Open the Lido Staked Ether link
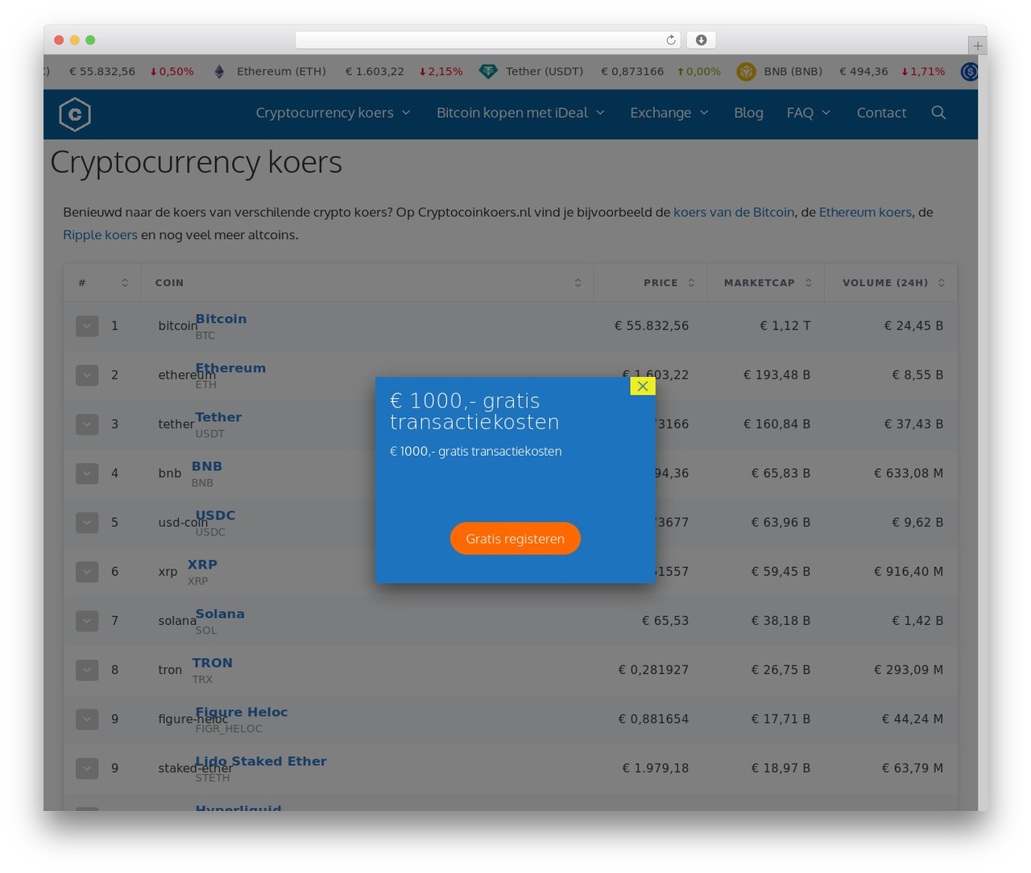 261,761
